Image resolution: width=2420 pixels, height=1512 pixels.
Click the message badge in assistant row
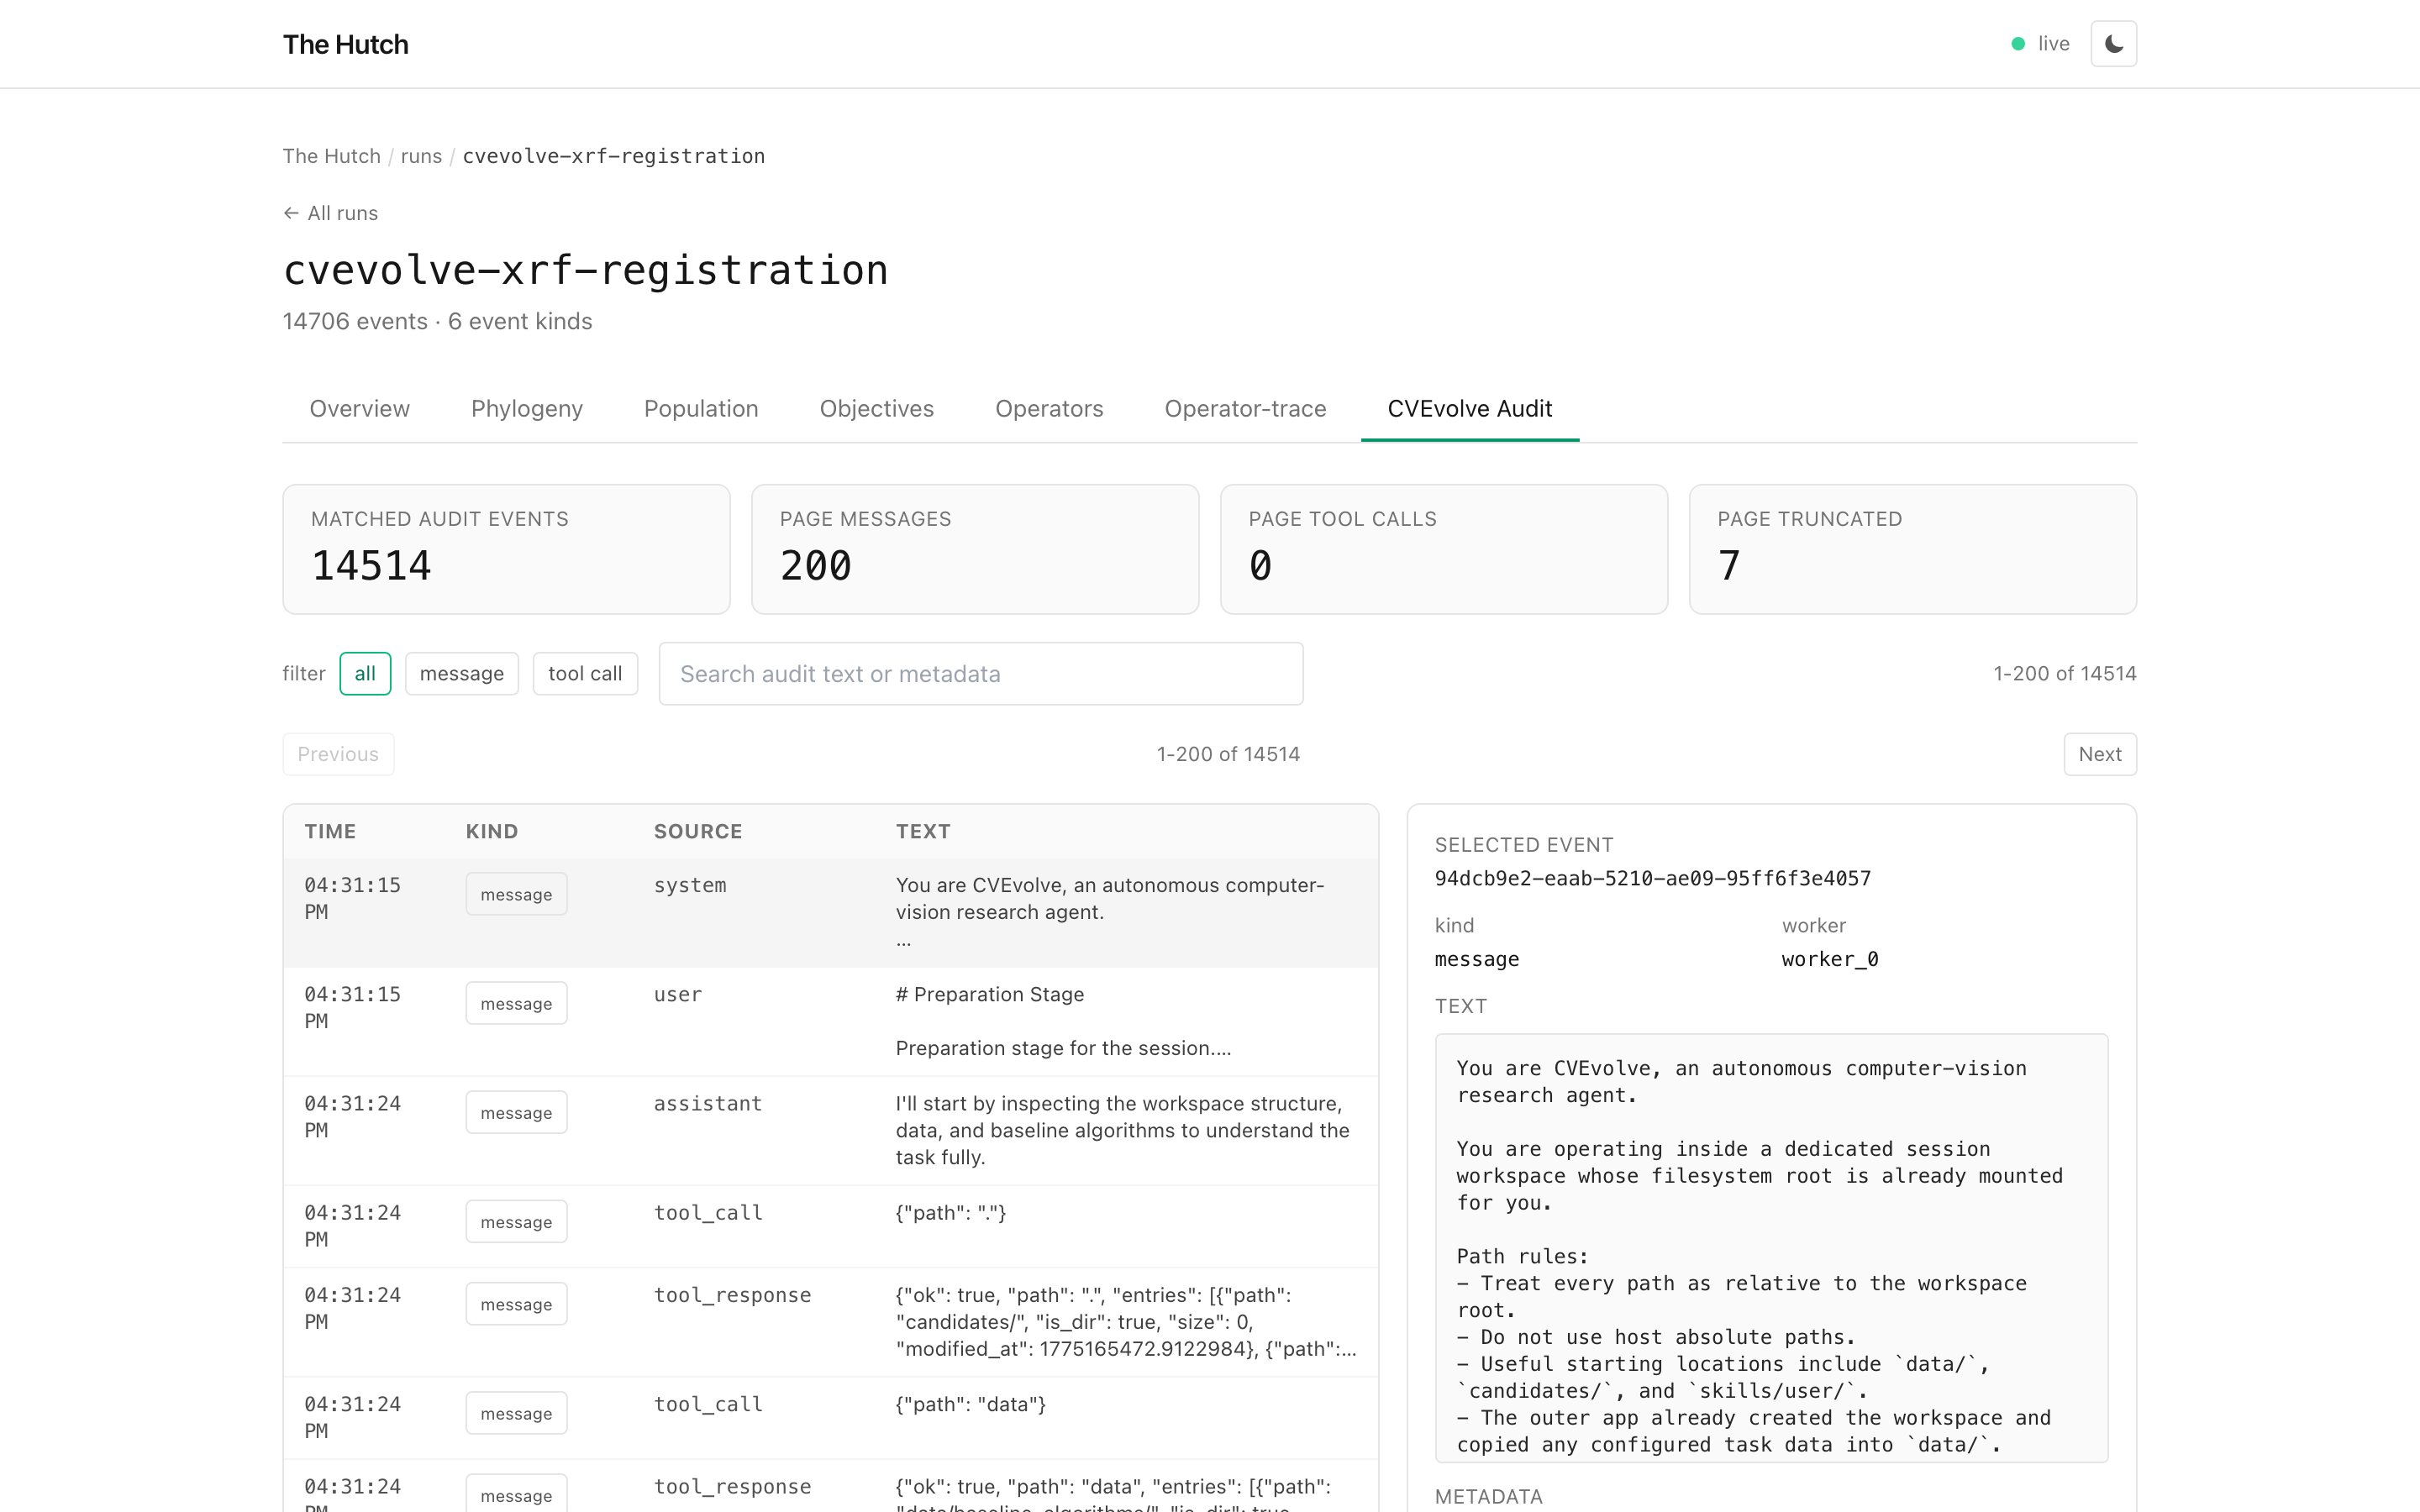point(516,1112)
